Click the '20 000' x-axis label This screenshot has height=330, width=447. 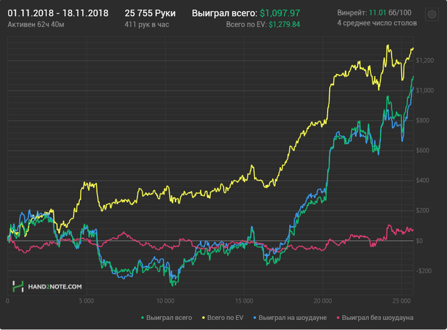pyautogui.click(x=322, y=301)
